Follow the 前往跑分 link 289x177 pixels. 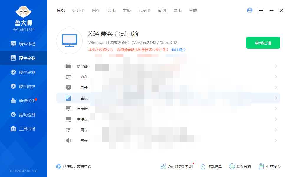tap(178, 50)
